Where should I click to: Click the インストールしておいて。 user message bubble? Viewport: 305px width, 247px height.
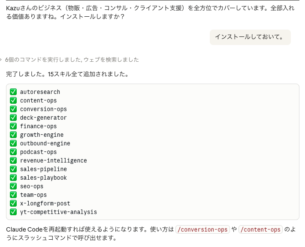(250, 37)
